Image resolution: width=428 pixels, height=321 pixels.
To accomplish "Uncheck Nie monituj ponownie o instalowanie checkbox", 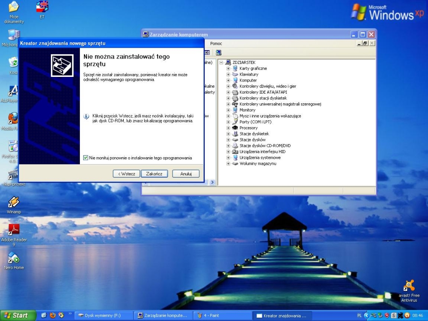I will pos(86,158).
